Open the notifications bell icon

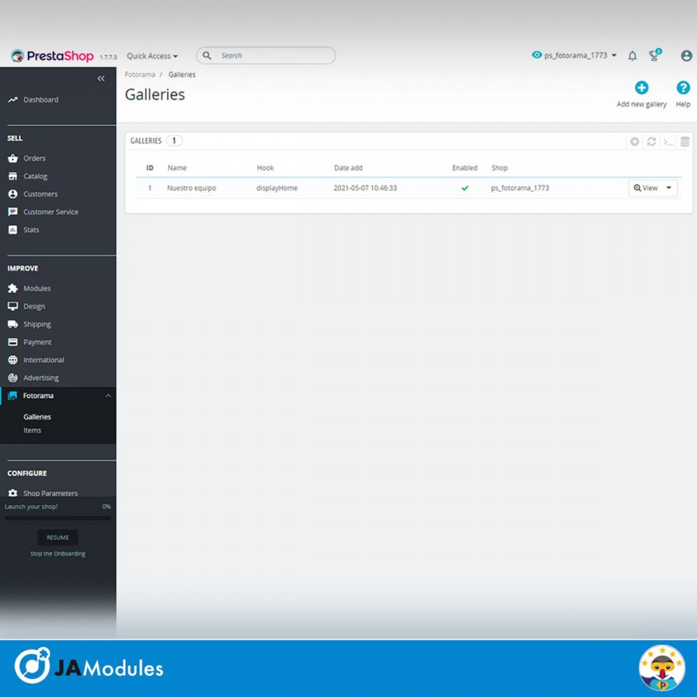tap(632, 56)
